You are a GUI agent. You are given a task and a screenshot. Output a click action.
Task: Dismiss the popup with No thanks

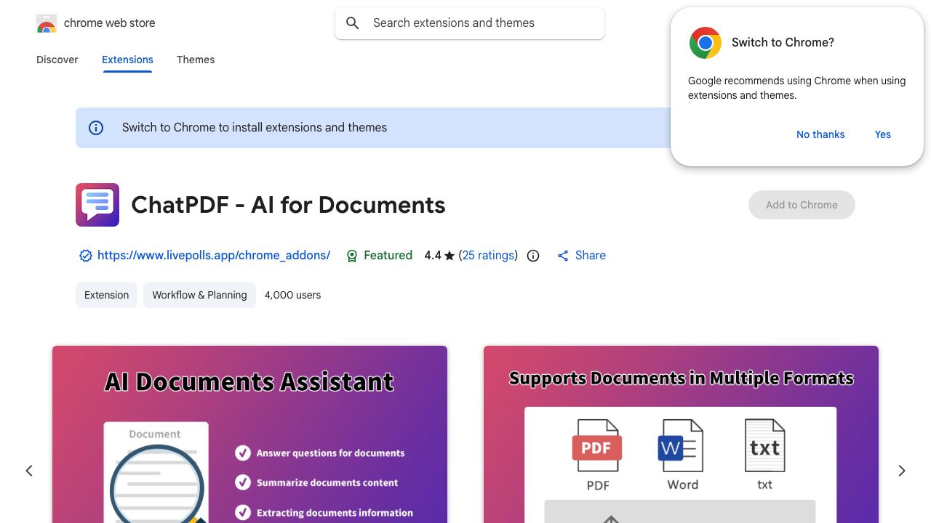(820, 134)
